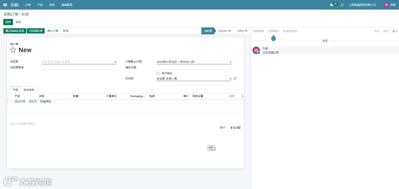Sort by the 说明 column header

(x=41, y=97)
